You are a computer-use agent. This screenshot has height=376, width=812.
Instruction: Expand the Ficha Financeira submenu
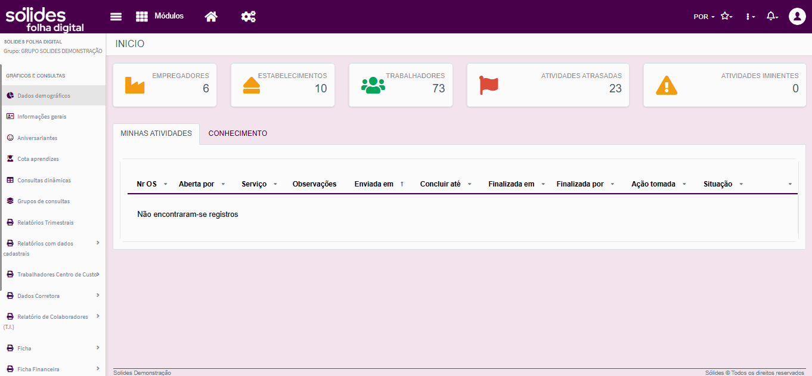point(98,369)
